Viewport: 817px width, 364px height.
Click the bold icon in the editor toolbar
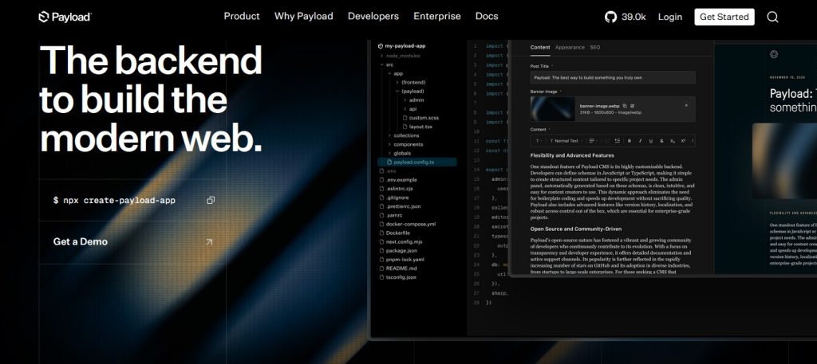[x=630, y=141]
